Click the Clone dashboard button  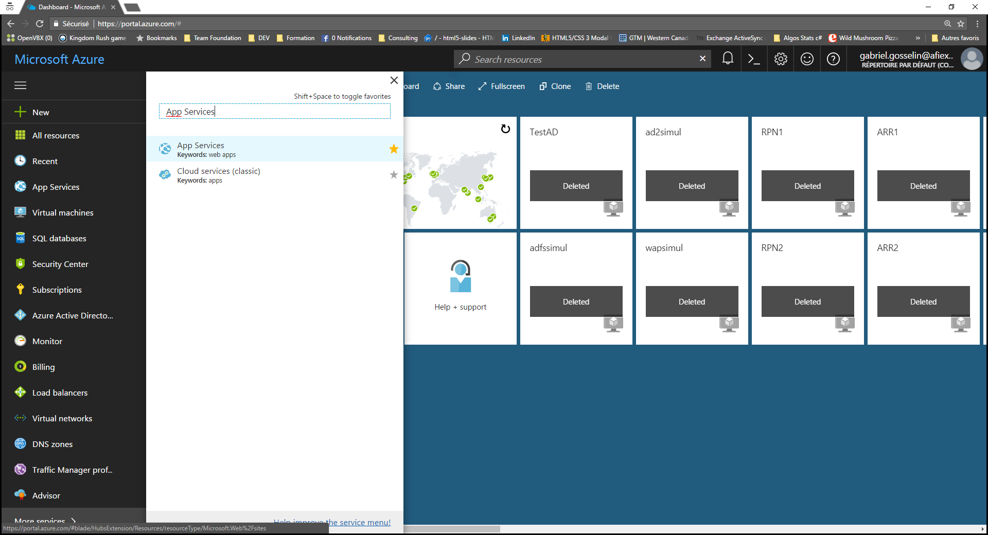point(555,86)
